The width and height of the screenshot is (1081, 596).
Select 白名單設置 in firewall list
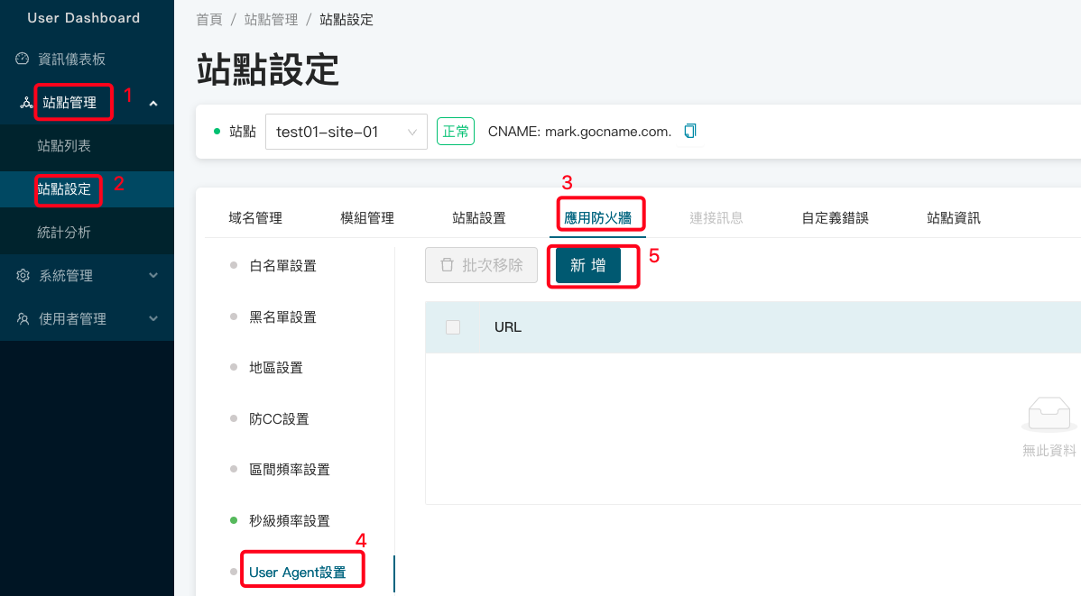282,266
